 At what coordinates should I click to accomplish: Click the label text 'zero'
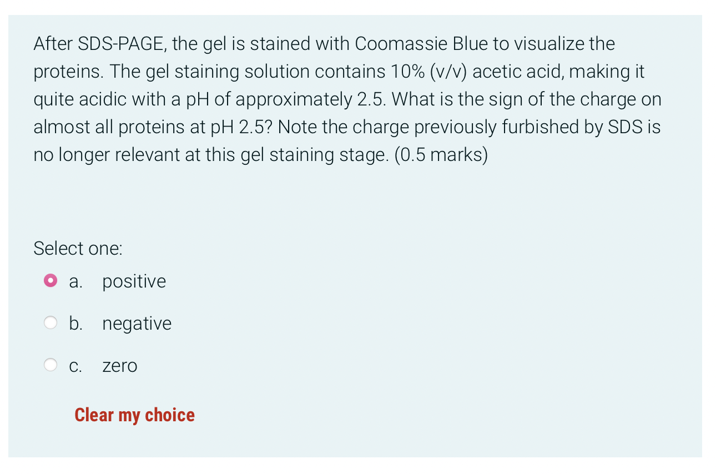point(119,366)
